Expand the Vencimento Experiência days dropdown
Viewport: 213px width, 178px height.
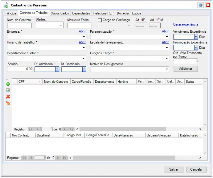pyautogui.click(x=196, y=37)
